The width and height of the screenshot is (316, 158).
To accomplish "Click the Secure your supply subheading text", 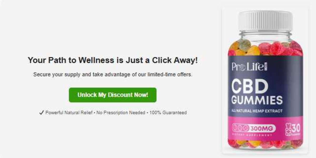I will click(x=113, y=75).
